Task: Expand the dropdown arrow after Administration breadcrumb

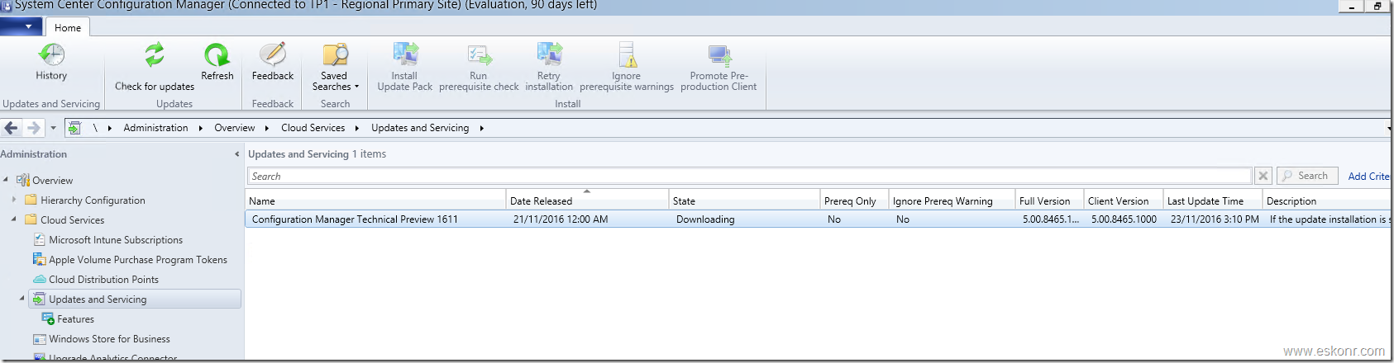Action: (201, 128)
